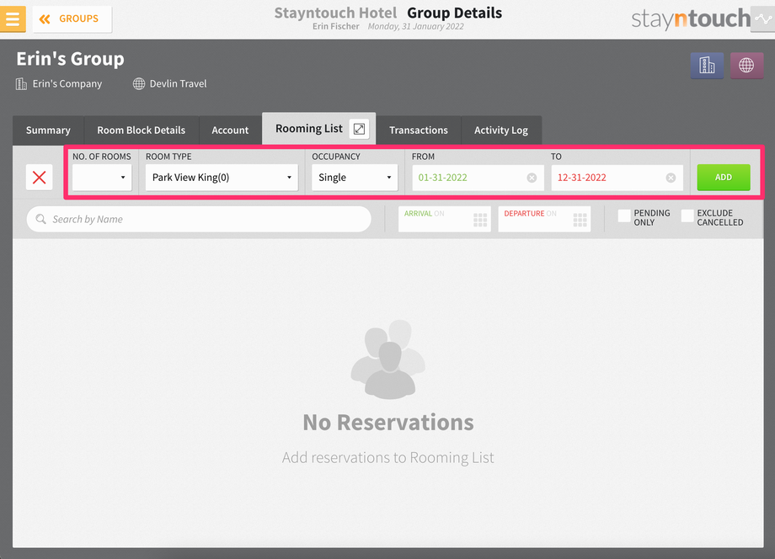Open the Departure On calendar icon

580,220
